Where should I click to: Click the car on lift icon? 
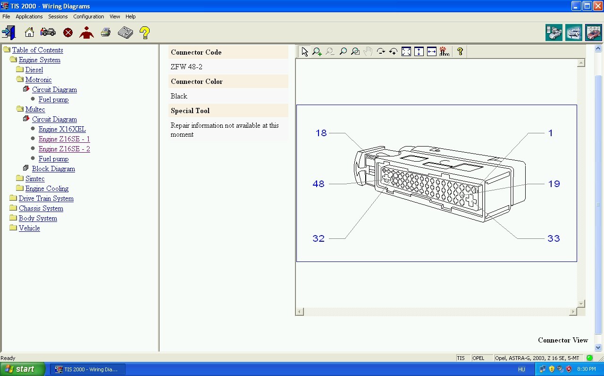click(574, 33)
